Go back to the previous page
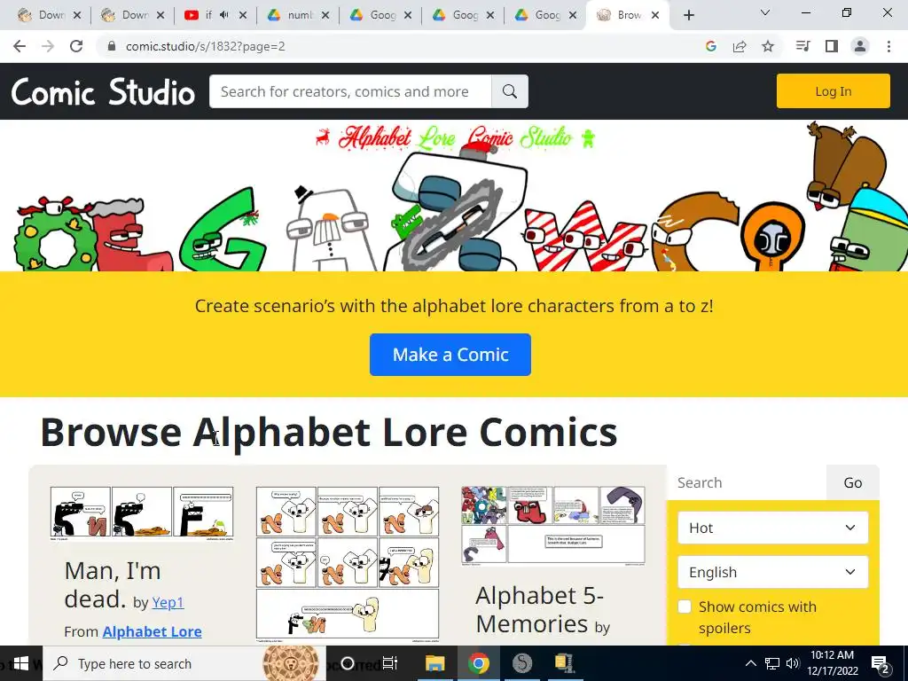This screenshot has height=681, width=908. point(20,46)
